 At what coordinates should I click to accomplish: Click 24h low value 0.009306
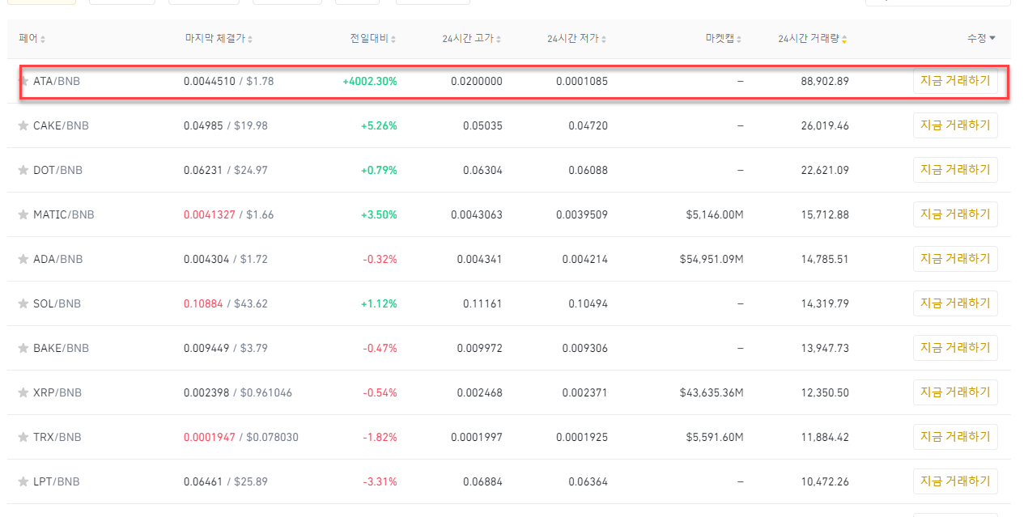(585, 348)
